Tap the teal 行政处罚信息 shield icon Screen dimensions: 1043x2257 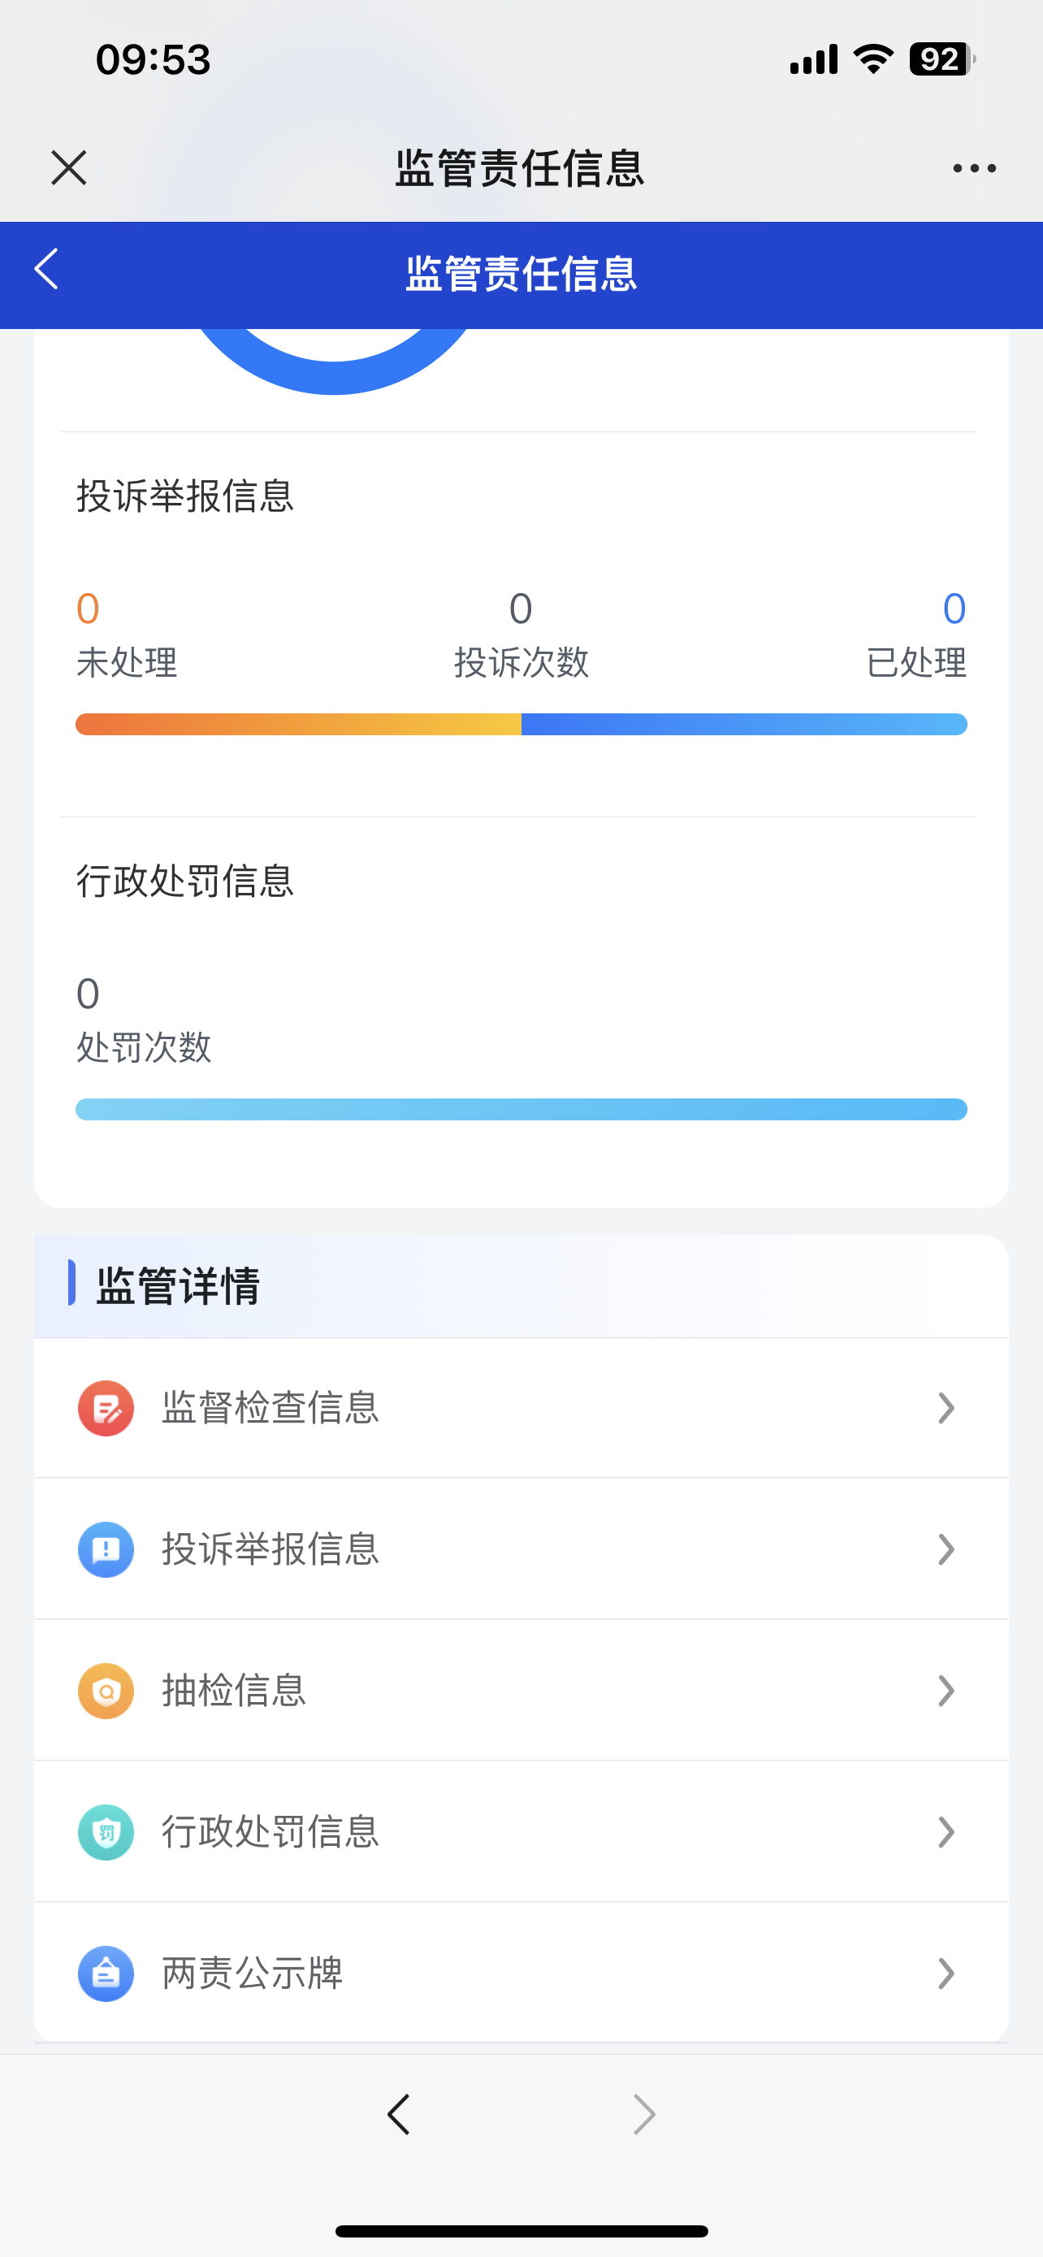[106, 1832]
